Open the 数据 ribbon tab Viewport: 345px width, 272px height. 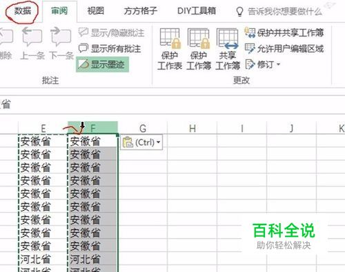tap(22, 11)
